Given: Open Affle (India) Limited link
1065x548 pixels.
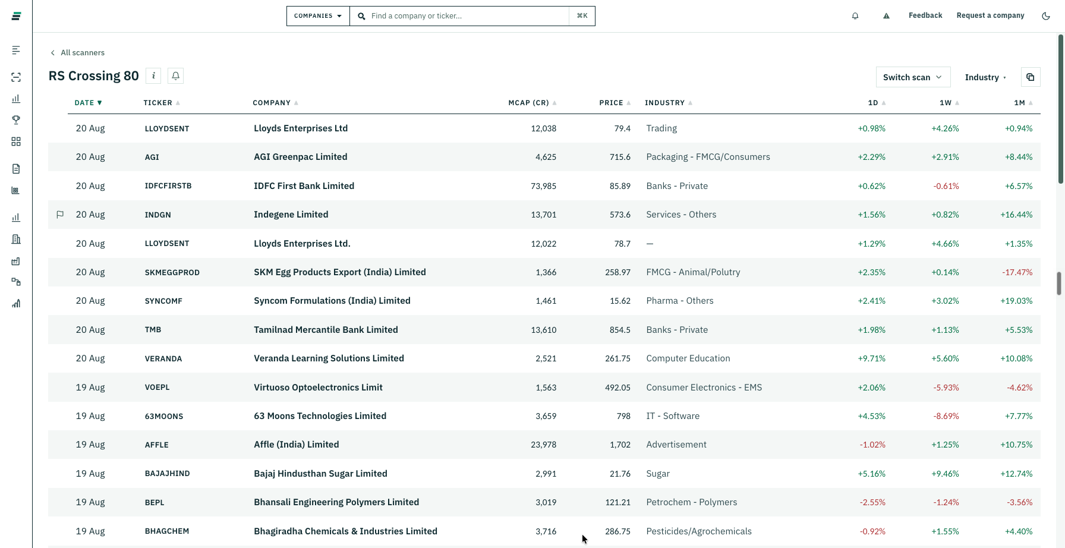Looking at the screenshot, I should [297, 445].
